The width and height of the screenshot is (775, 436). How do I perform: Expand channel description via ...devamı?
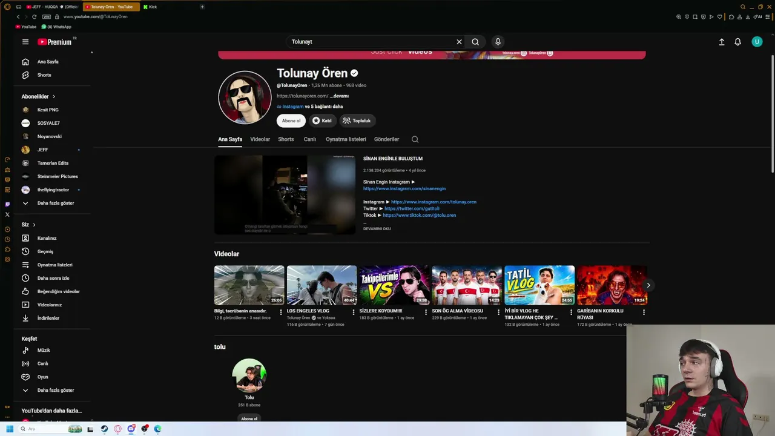[x=339, y=96]
